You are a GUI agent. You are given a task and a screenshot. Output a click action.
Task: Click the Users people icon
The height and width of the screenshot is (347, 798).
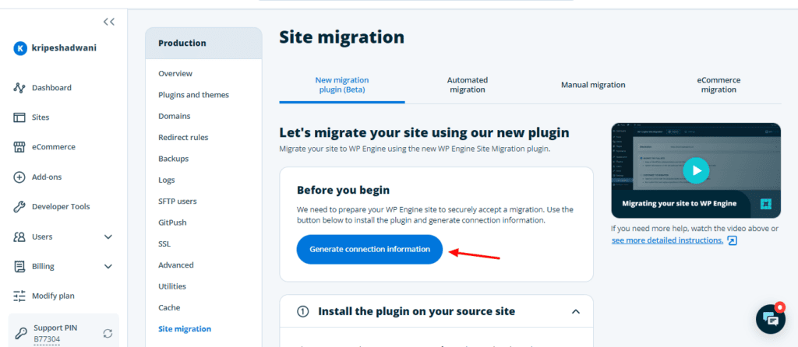(19, 237)
